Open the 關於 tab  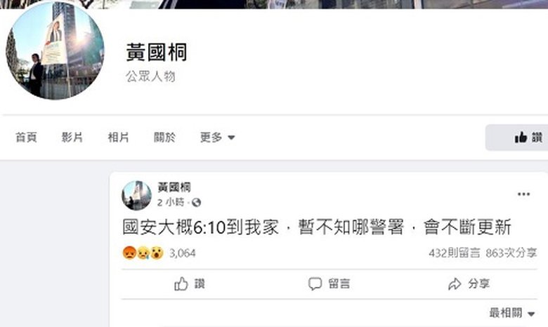click(x=164, y=138)
